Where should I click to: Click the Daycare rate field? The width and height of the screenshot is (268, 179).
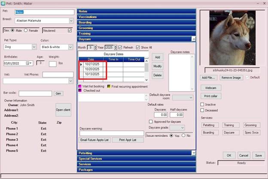(x=161, y=115)
